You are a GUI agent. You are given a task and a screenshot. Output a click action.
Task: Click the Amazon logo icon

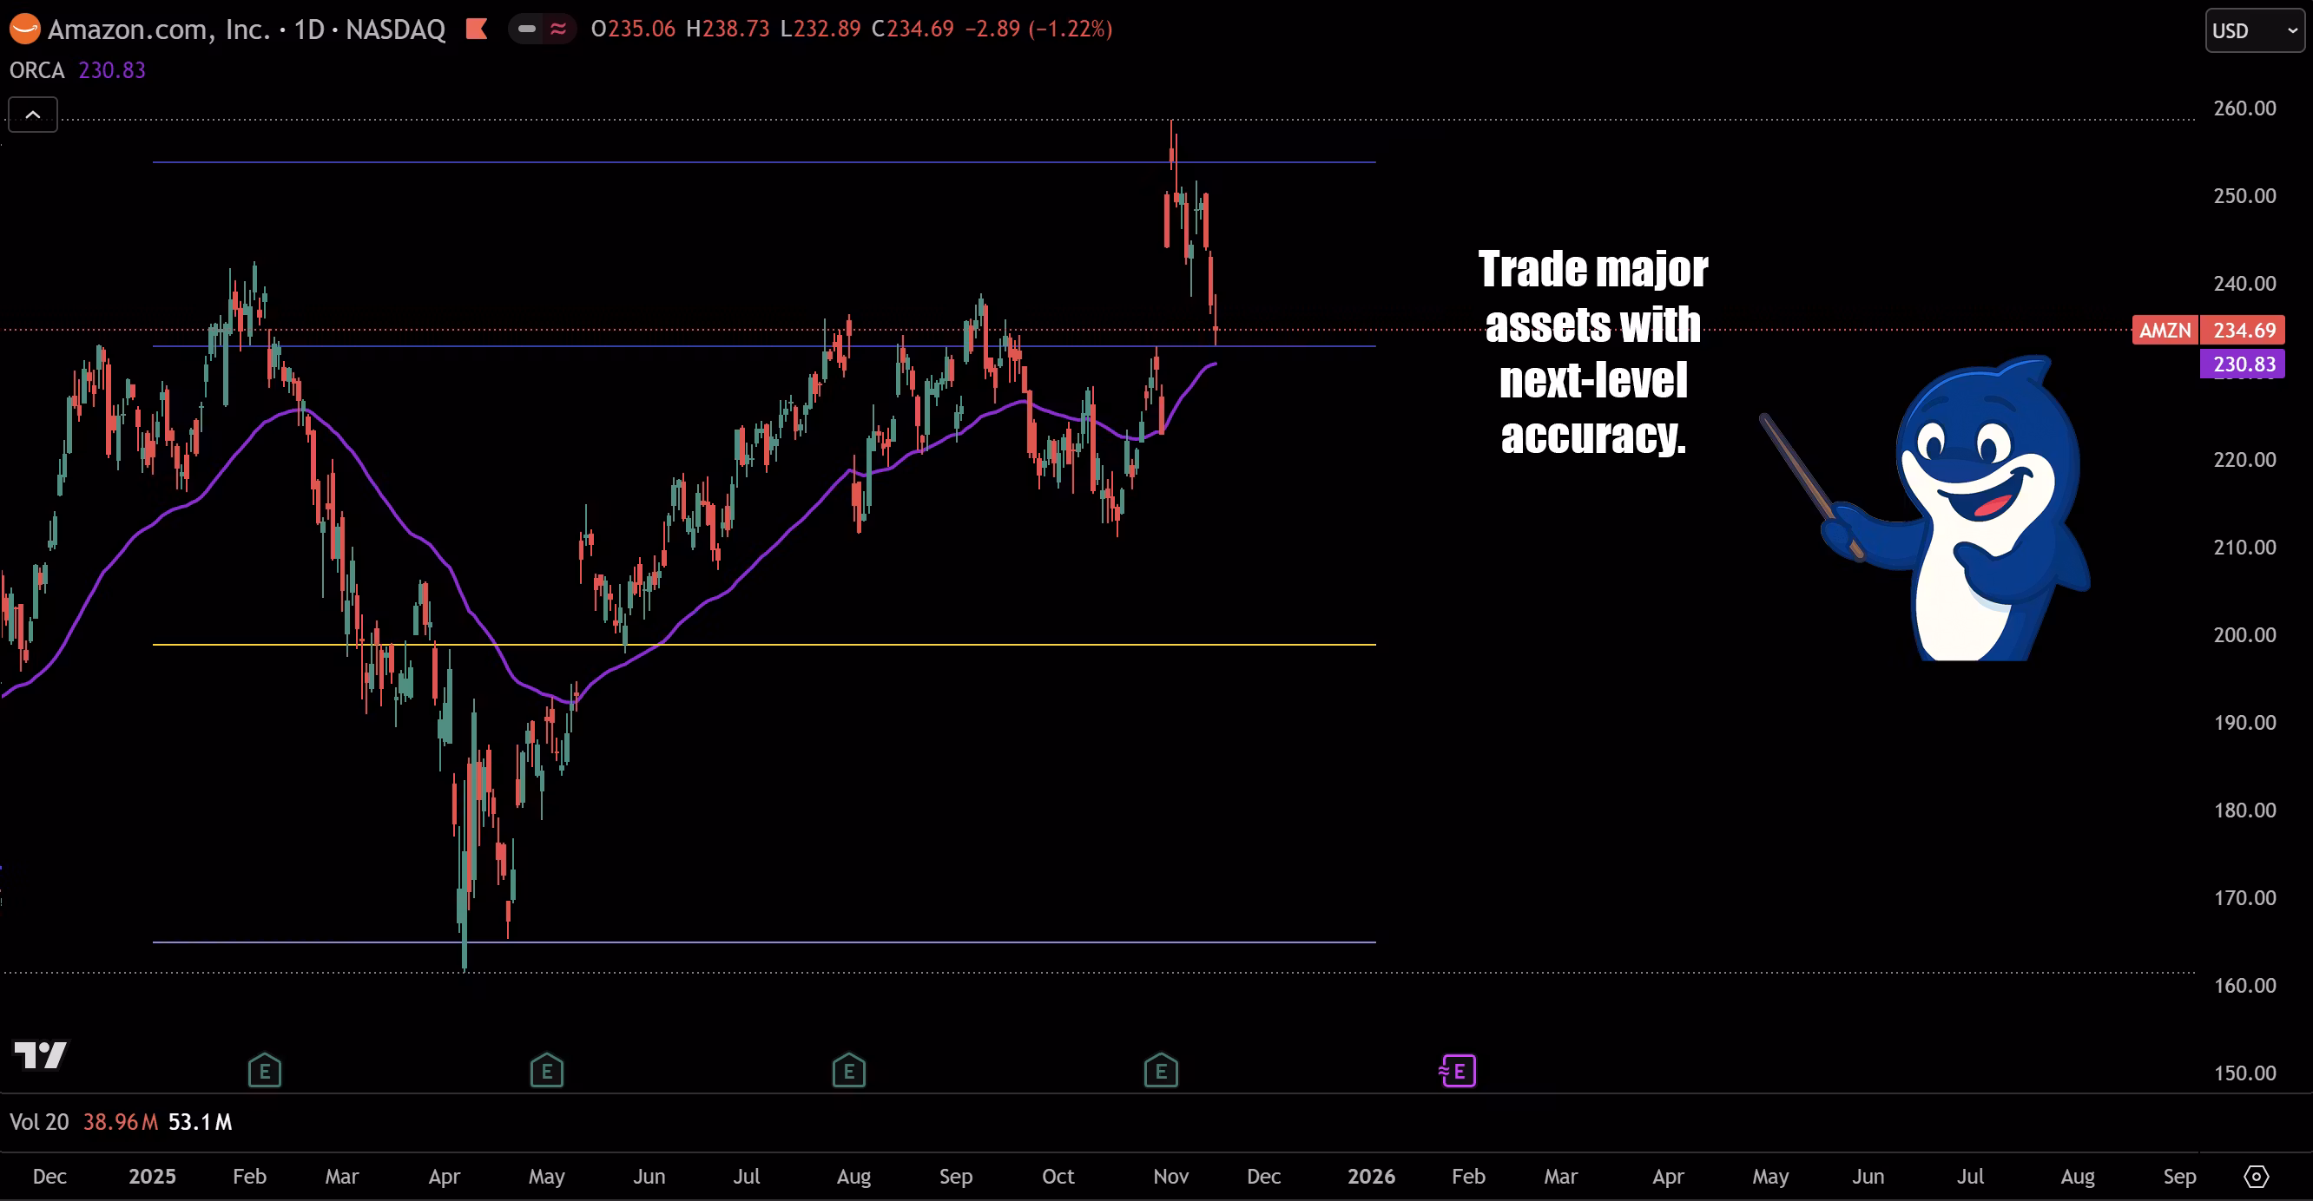tap(24, 30)
